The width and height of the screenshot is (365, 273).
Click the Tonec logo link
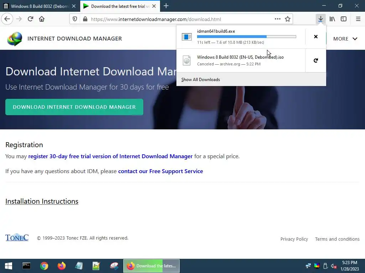coord(17,237)
